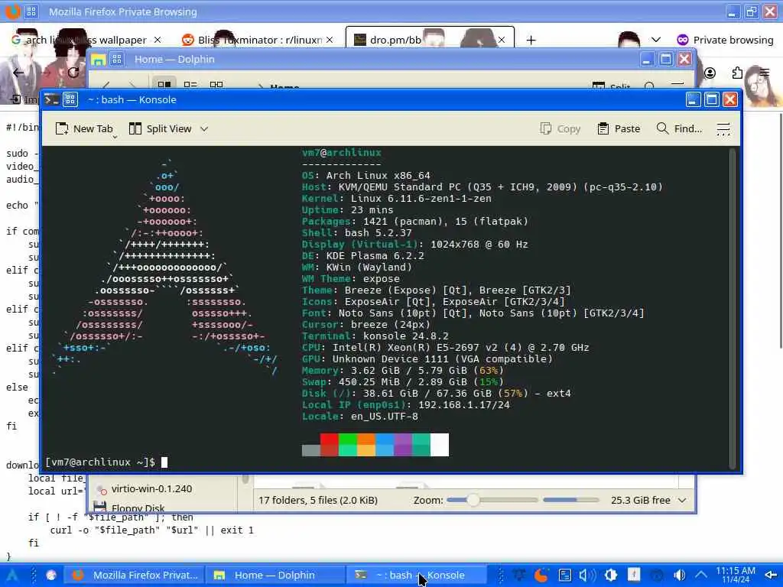
Task: Reload the Firefox page
Action: click(73, 73)
